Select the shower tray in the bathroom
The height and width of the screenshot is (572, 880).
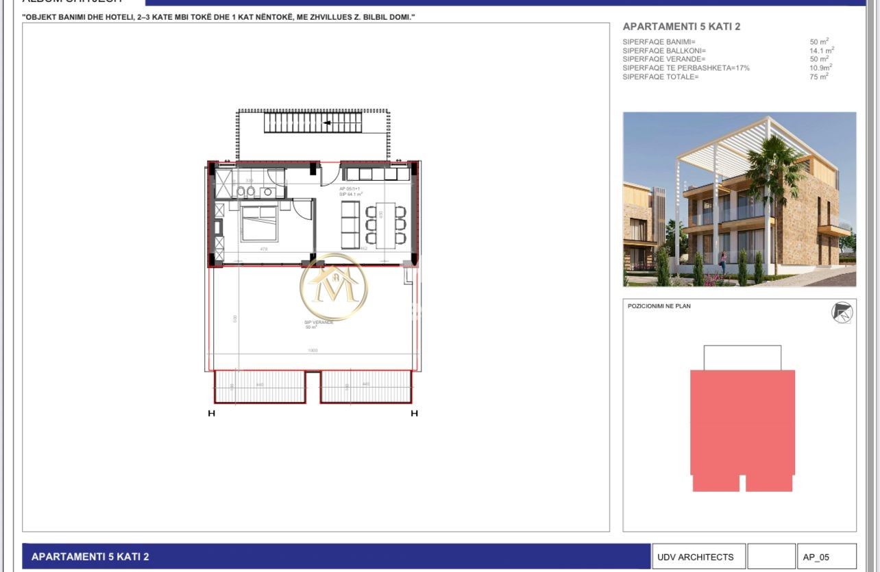coord(224,183)
